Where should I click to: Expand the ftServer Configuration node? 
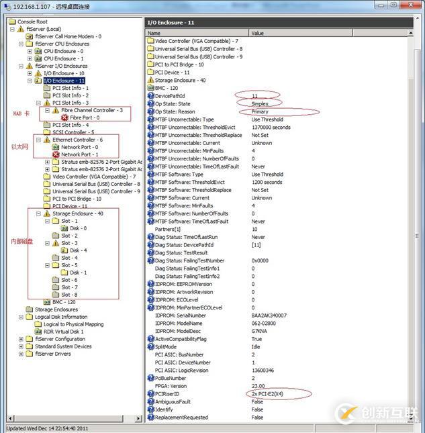[x=21, y=339]
